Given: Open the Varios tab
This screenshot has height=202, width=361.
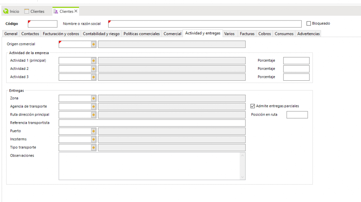Looking at the screenshot, I should tap(229, 33).
